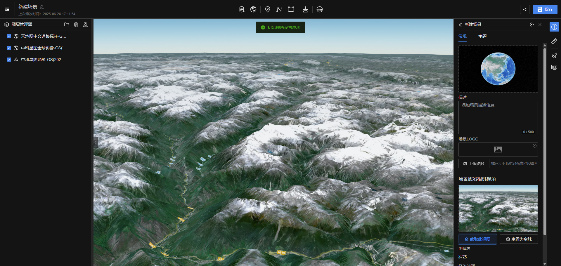Select the point drawing tool in the toolbar
This screenshot has width=561, height=266.
[x=267, y=9]
